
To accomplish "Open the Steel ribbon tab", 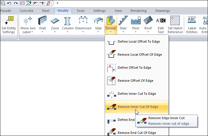I will click(45, 11).
